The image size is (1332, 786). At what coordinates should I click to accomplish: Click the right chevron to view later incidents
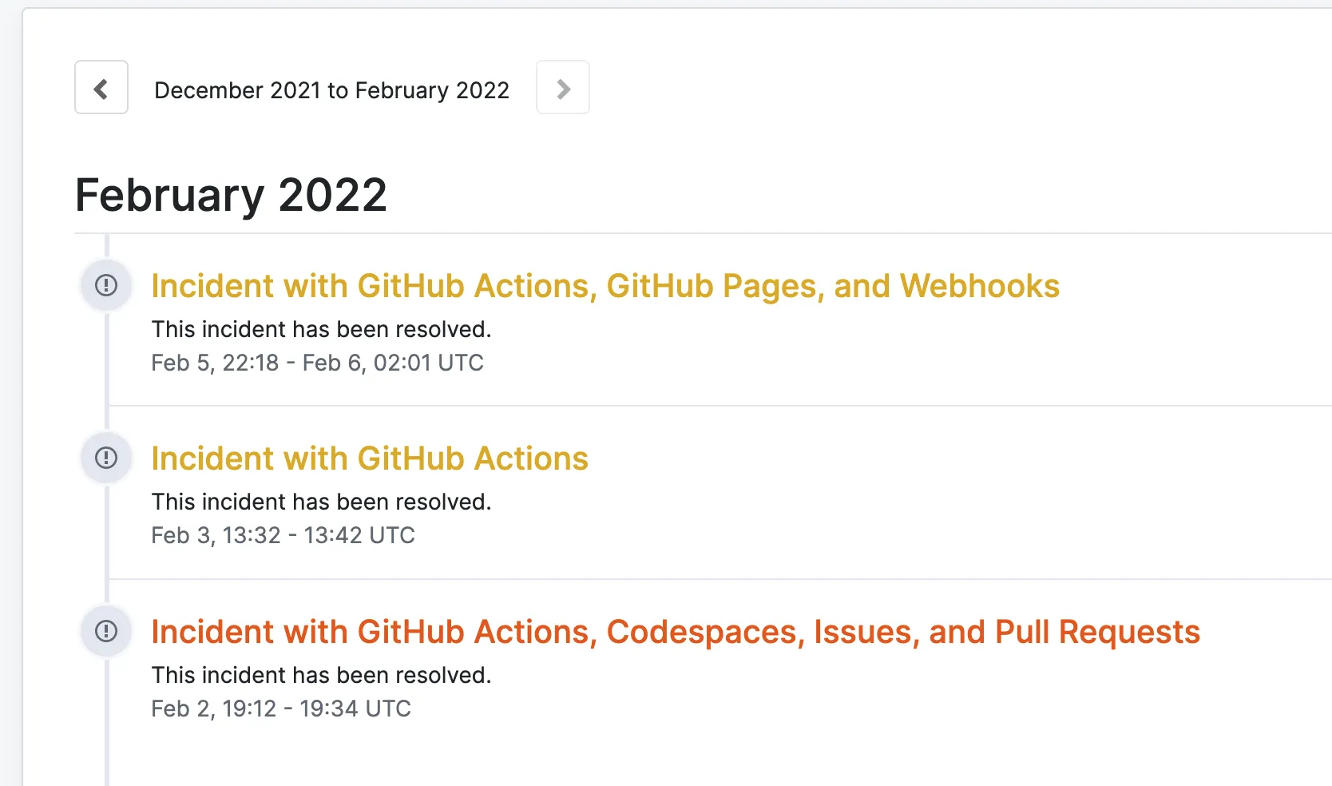563,87
